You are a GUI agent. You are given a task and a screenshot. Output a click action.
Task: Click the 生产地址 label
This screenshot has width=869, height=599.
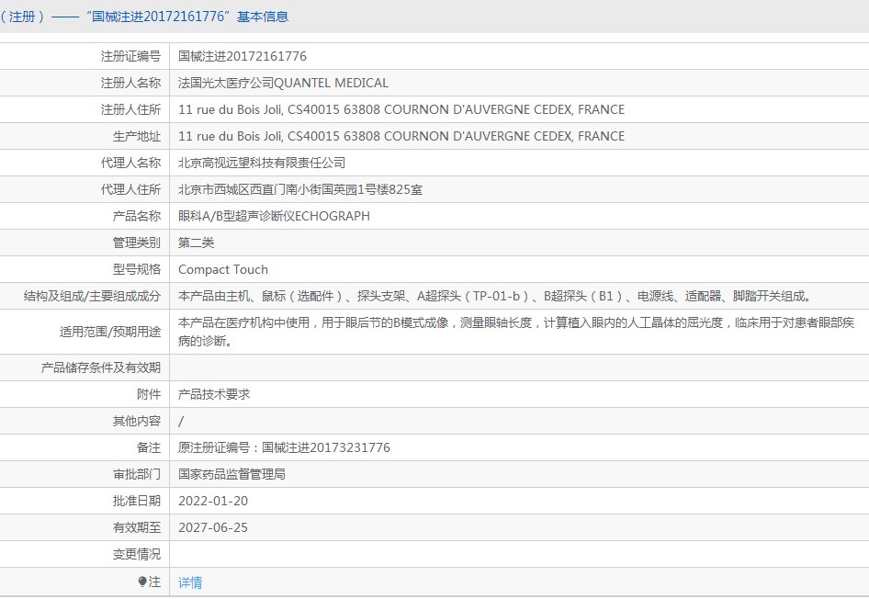(137, 136)
